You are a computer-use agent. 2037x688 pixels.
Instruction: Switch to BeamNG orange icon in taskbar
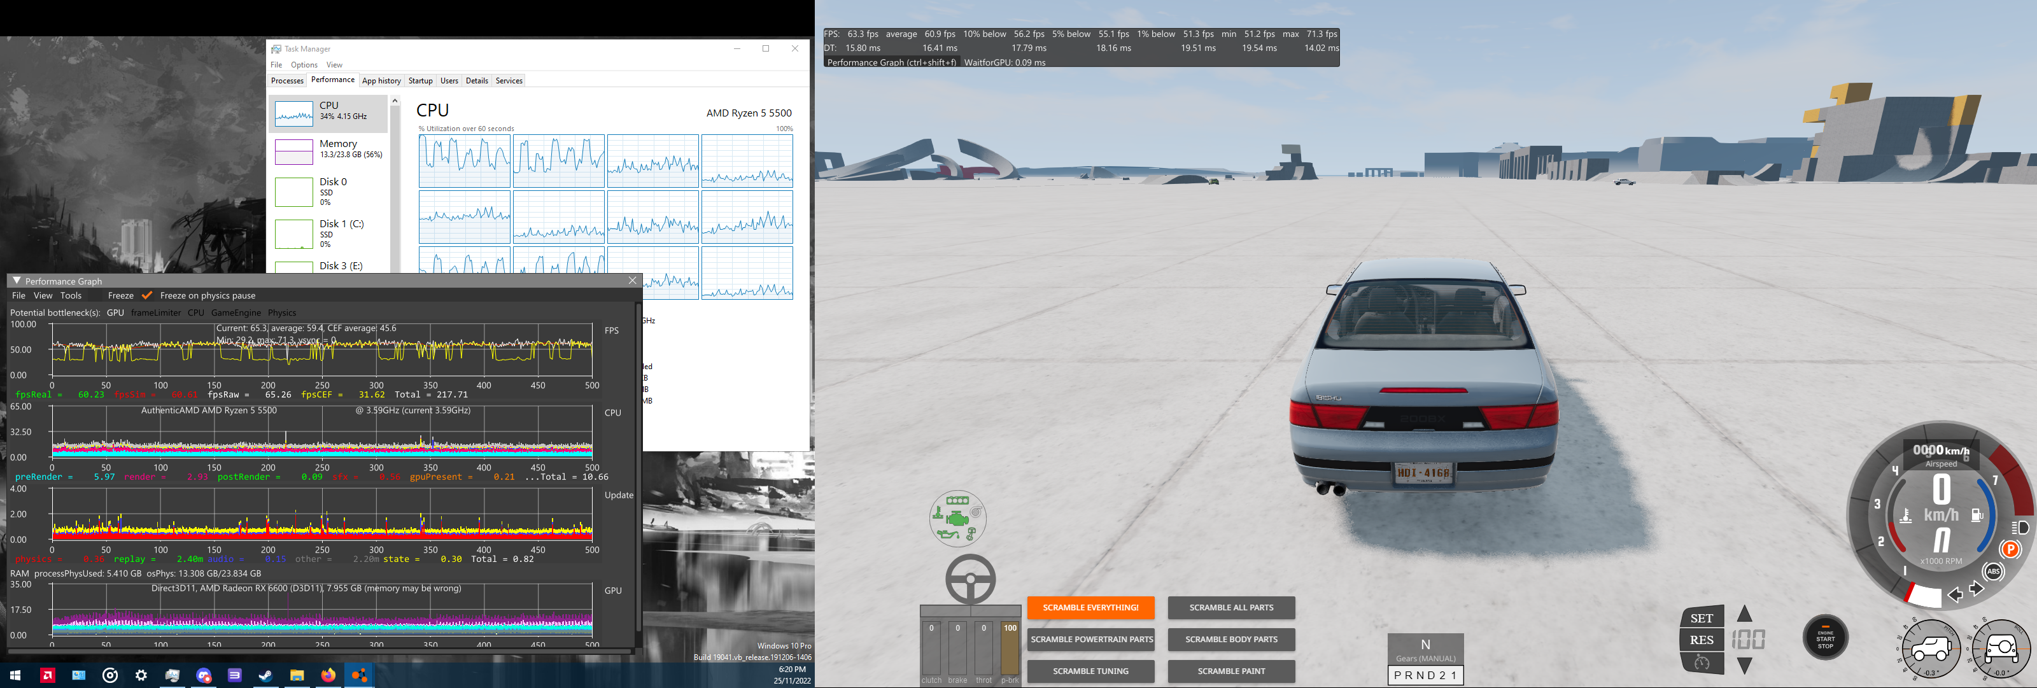tap(359, 675)
